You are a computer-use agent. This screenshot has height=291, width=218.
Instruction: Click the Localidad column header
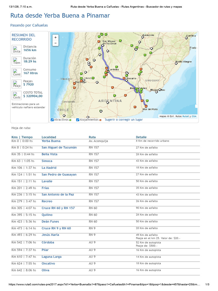coord(49,137)
